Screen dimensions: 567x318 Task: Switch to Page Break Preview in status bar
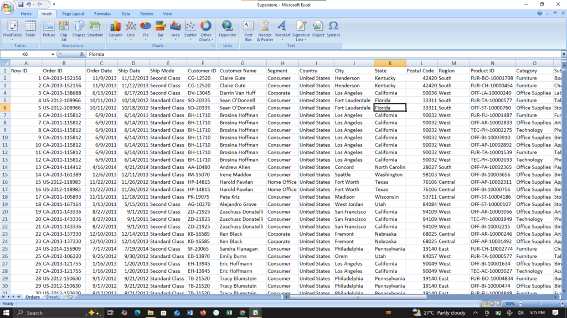pos(499,304)
